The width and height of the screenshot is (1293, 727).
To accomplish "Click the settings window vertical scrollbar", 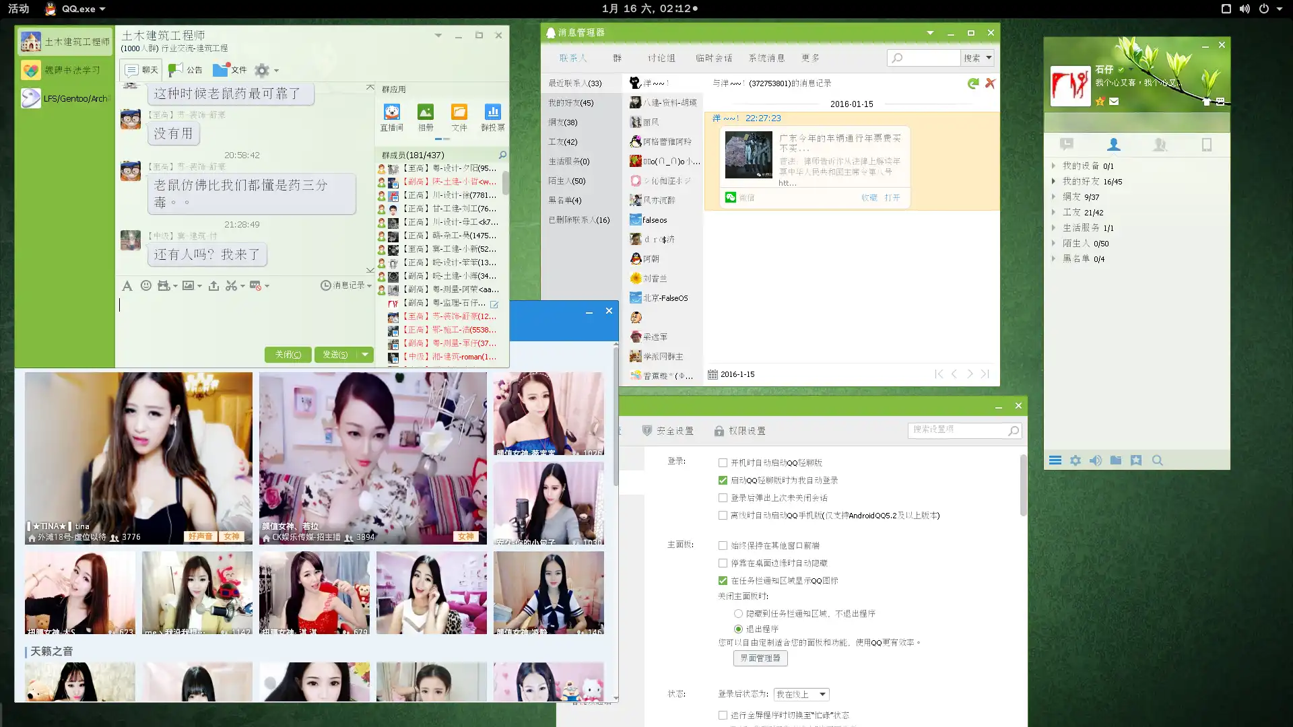I will tap(1023, 486).
